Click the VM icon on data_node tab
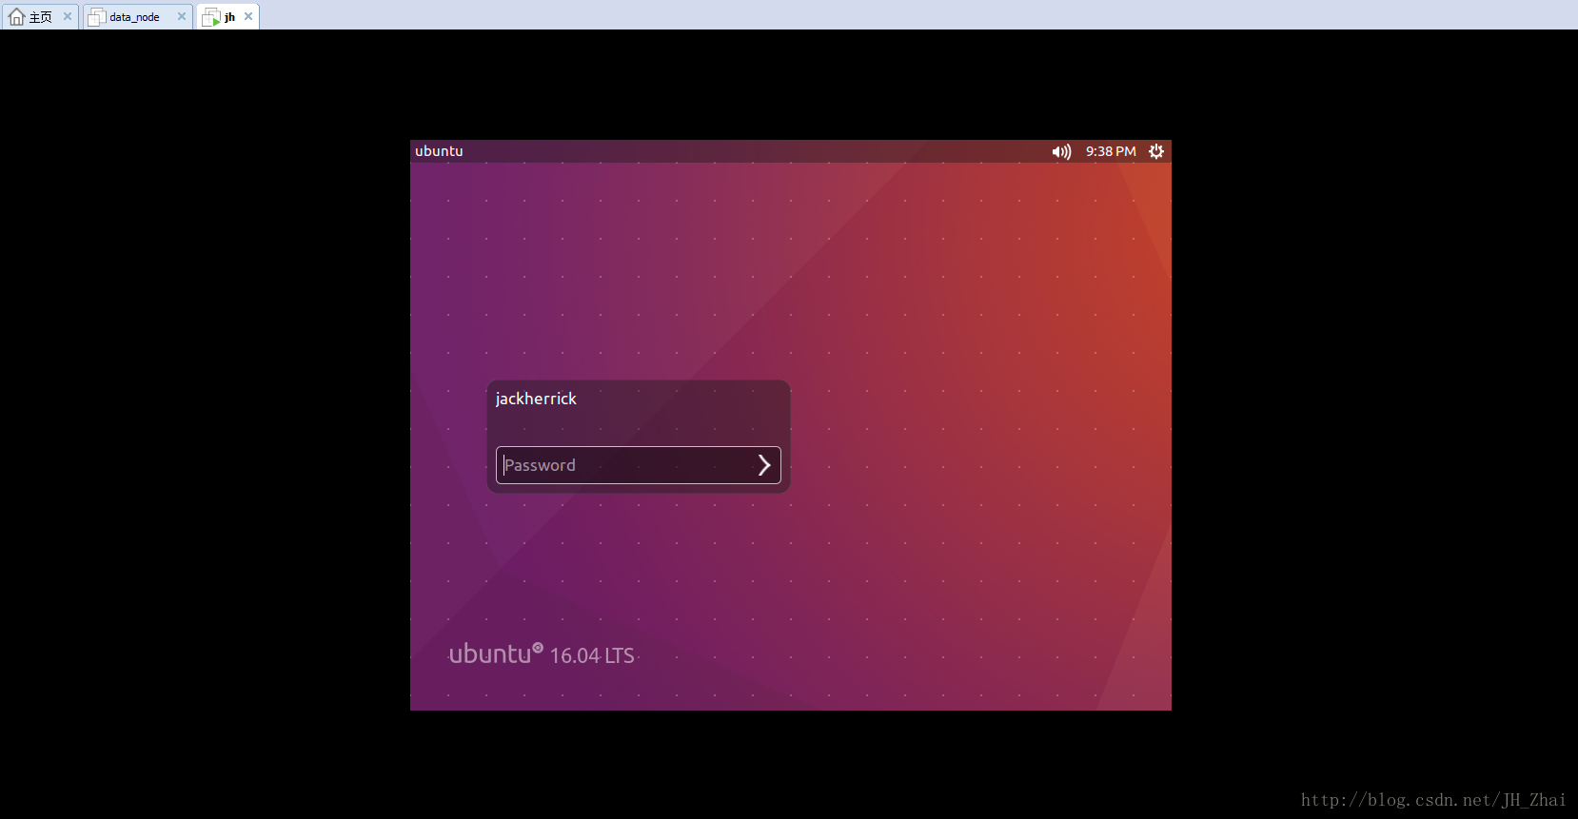This screenshot has width=1578, height=819. point(97,16)
